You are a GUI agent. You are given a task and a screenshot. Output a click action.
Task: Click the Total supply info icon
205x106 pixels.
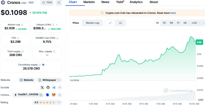coord(22,52)
